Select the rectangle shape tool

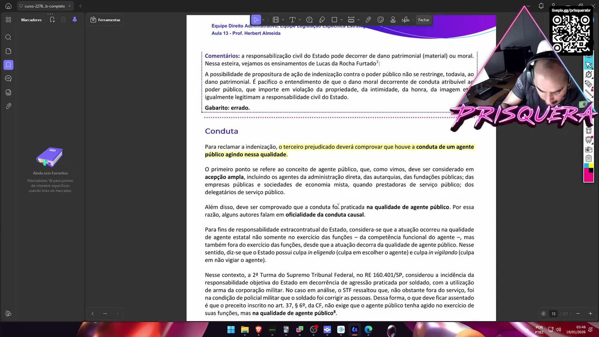pyautogui.click(x=334, y=20)
